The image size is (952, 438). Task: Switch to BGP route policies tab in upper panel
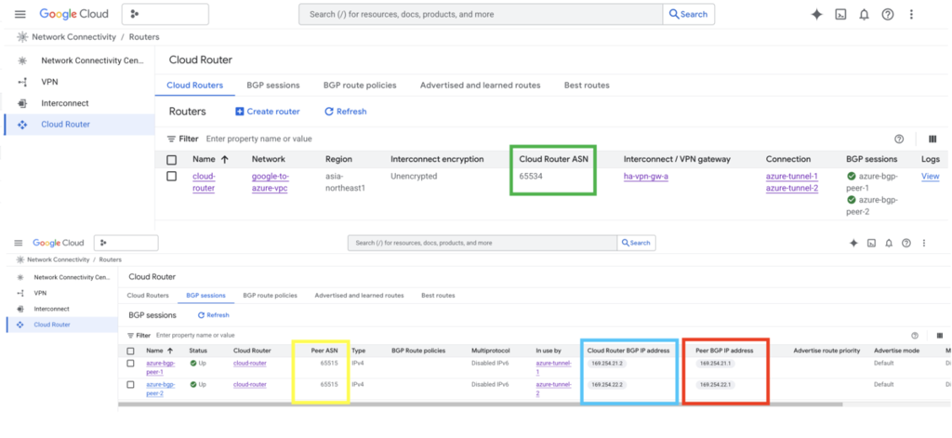[x=360, y=85]
